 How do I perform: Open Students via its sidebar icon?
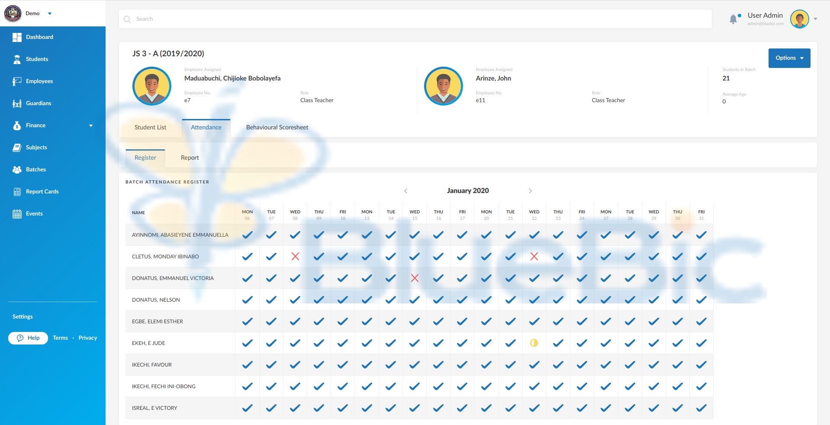click(x=17, y=59)
